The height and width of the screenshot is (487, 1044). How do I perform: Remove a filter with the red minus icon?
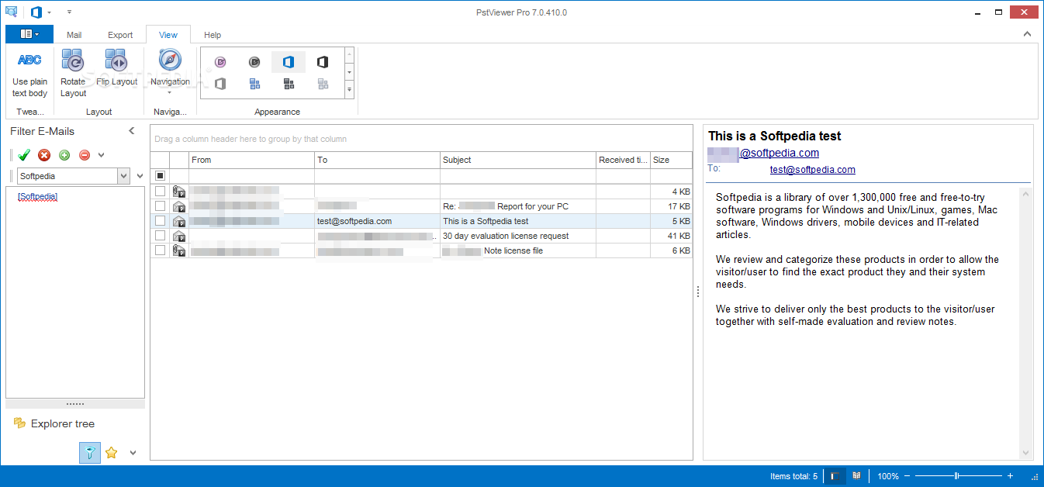point(85,155)
